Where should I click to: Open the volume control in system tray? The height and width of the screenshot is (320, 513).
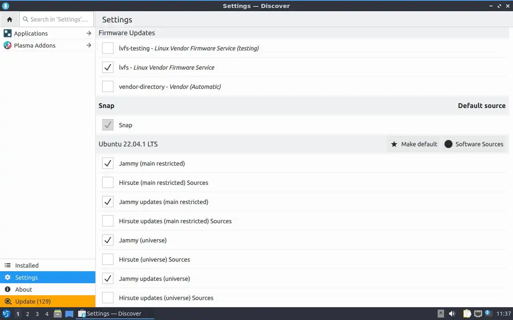(452, 314)
